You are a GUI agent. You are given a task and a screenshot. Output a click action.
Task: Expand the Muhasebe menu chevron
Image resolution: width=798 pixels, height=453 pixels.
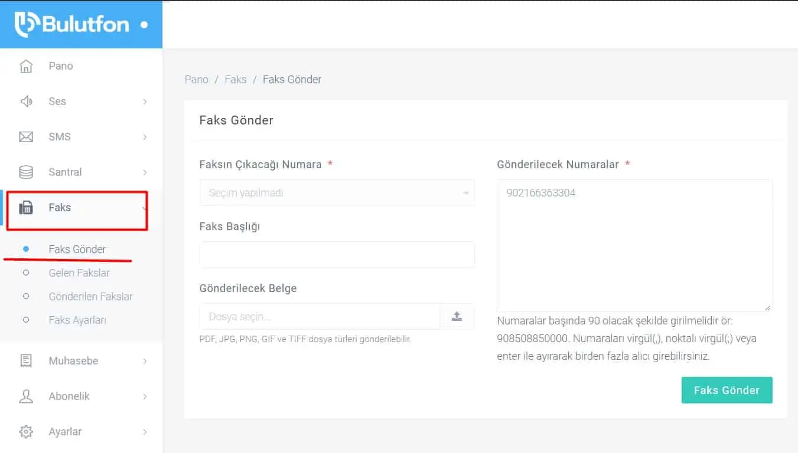pyautogui.click(x=145, y=361)
